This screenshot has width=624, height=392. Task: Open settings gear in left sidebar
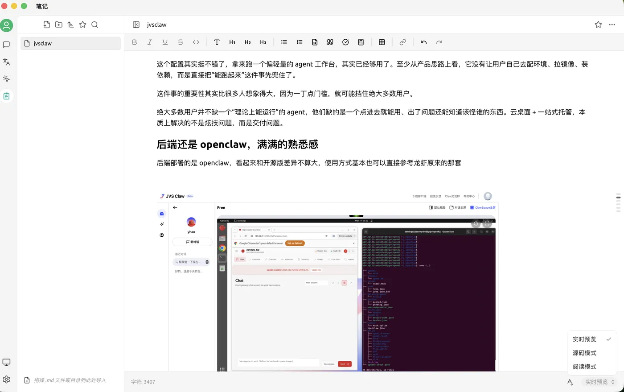pos(6,380)
